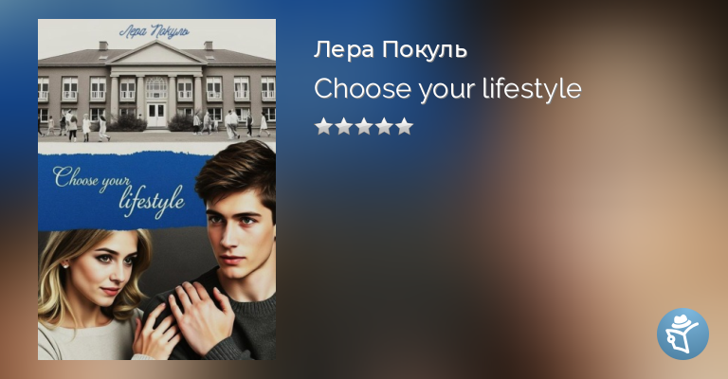
Task: Click the fourth rating star
Action: pos(385,126)
